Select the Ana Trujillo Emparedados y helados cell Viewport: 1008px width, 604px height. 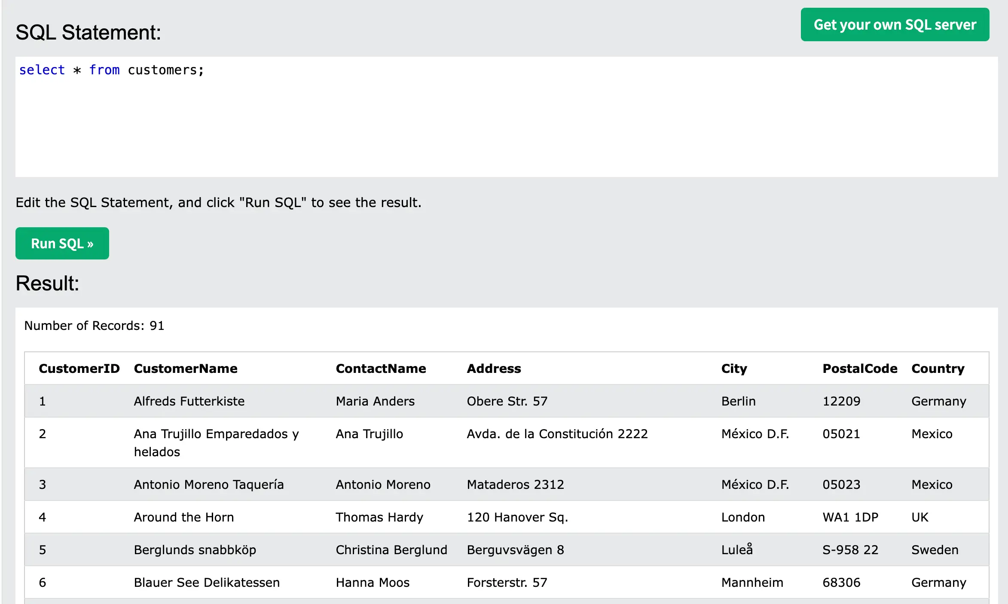(216, 442)
